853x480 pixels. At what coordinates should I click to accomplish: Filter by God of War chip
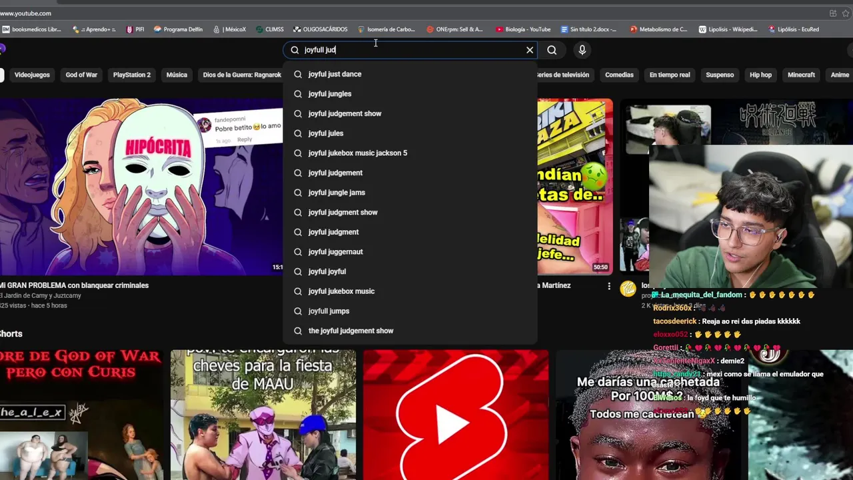pos(81,75)
